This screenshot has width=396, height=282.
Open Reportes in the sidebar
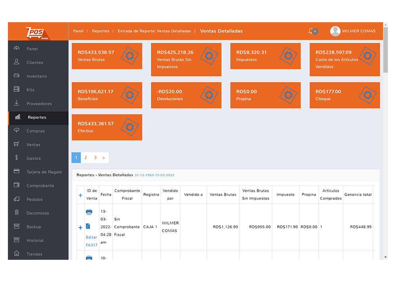pyautogui.click(x=37, y=117)
